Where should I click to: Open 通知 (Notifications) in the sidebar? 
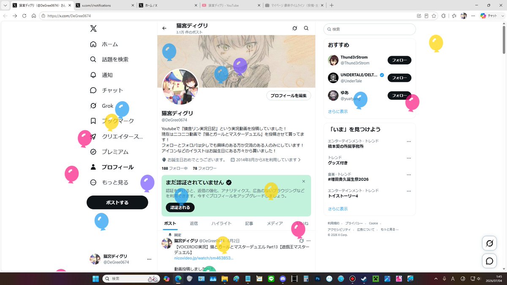[x=101, y=75]
